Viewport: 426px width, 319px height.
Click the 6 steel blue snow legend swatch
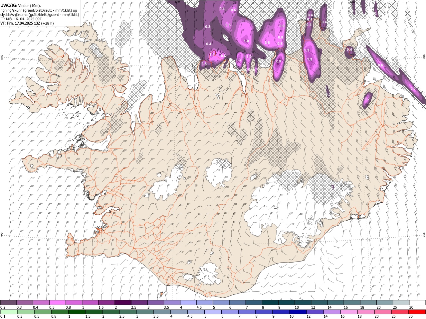tap(237, 302)
